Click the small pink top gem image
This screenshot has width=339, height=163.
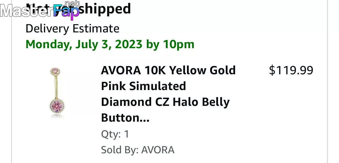pos(55,71)
